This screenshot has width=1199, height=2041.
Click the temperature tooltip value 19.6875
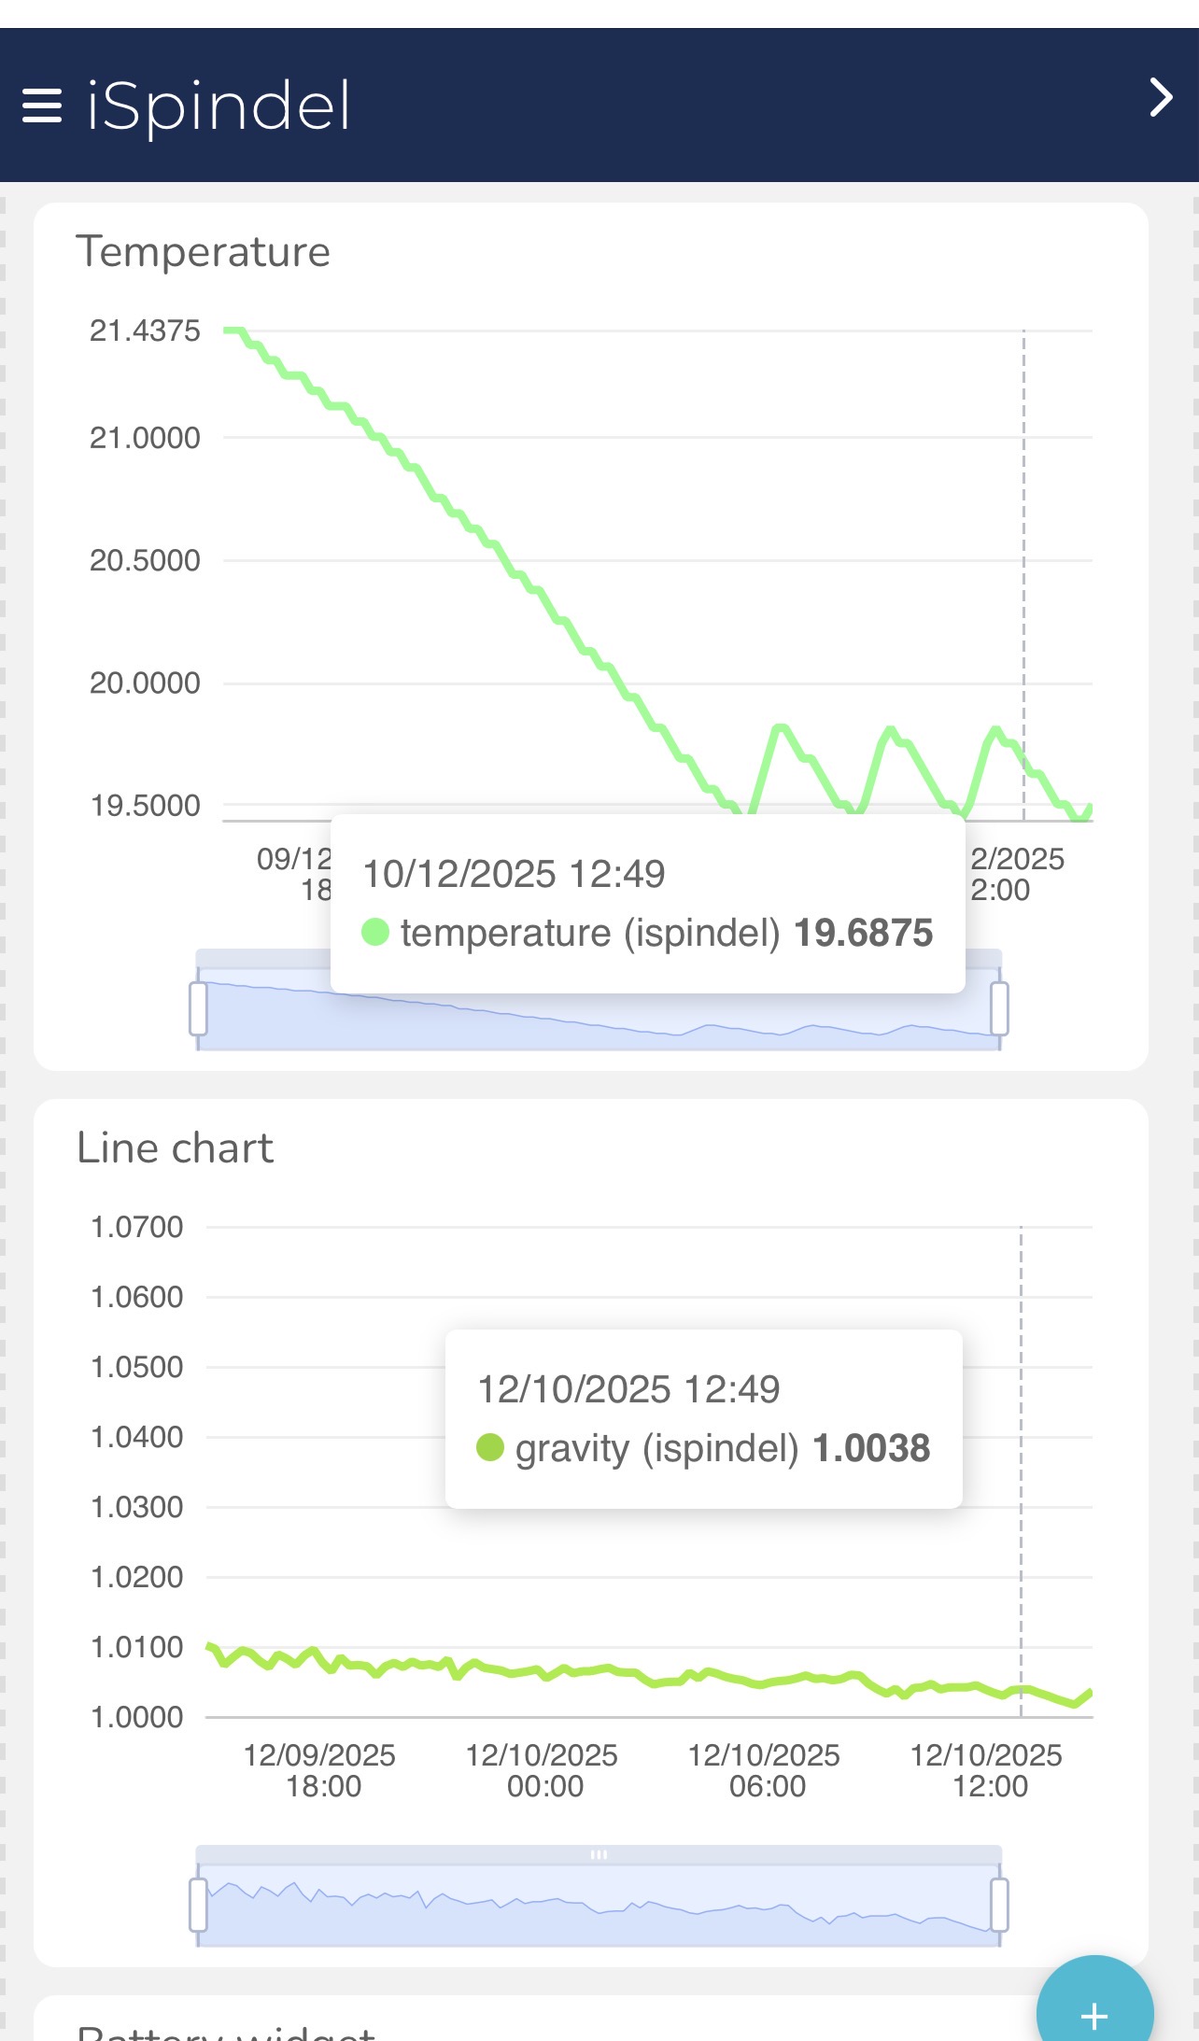[x=863, y=933]
